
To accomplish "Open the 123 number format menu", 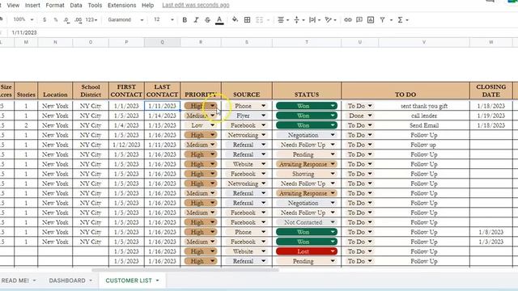I will click(x=91, y=19).
